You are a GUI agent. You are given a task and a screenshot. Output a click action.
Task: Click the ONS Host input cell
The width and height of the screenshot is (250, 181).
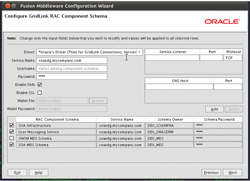click(179, 87)
